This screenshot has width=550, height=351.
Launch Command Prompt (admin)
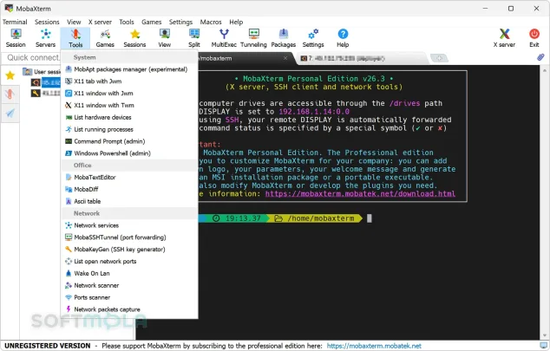tap(129, 141)
